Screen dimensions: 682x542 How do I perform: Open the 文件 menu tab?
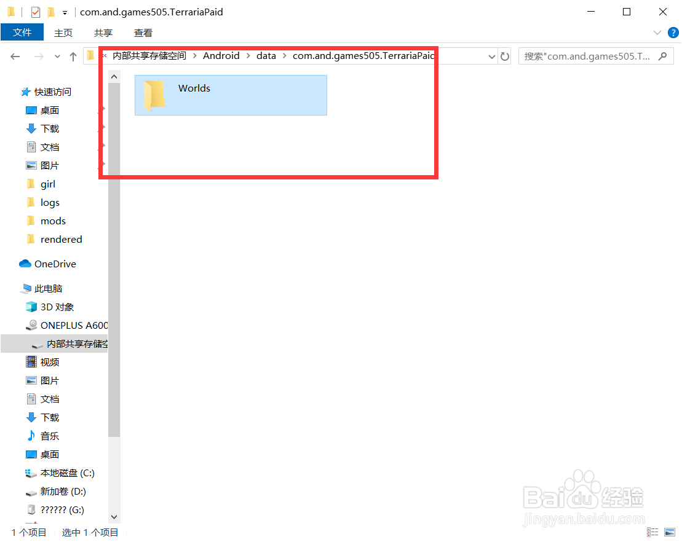pos(22,33)
